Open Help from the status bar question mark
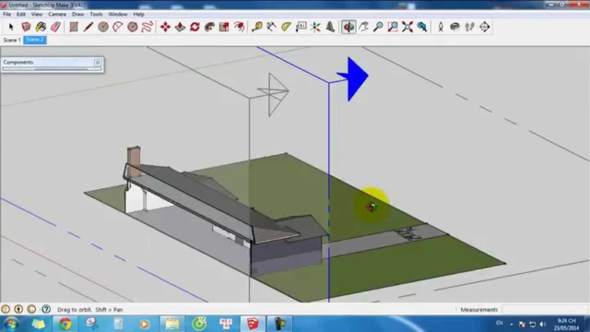Screen dimensions: 590x332 46,309
